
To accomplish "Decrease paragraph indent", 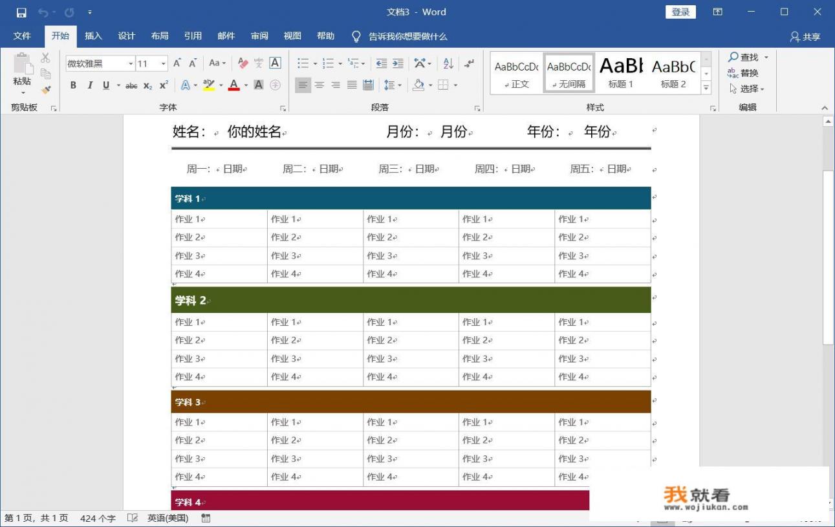I will click(x=382, y=63).
